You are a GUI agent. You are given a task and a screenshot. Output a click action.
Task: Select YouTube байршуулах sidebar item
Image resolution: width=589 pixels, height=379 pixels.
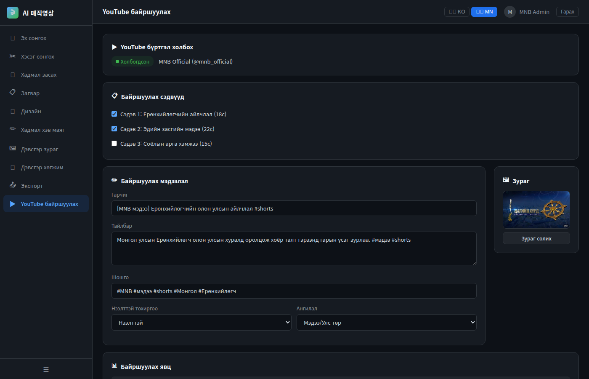pos(46,204)
